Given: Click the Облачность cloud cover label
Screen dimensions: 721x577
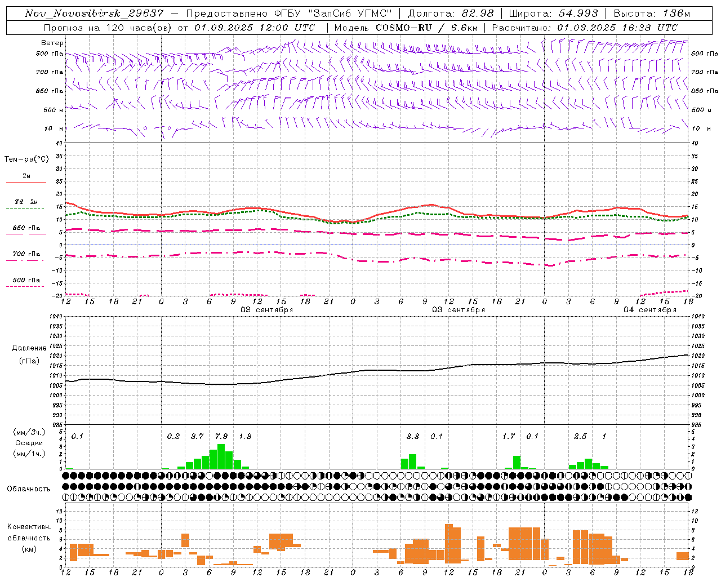Looking at the screenshot, I should (29, 489).
